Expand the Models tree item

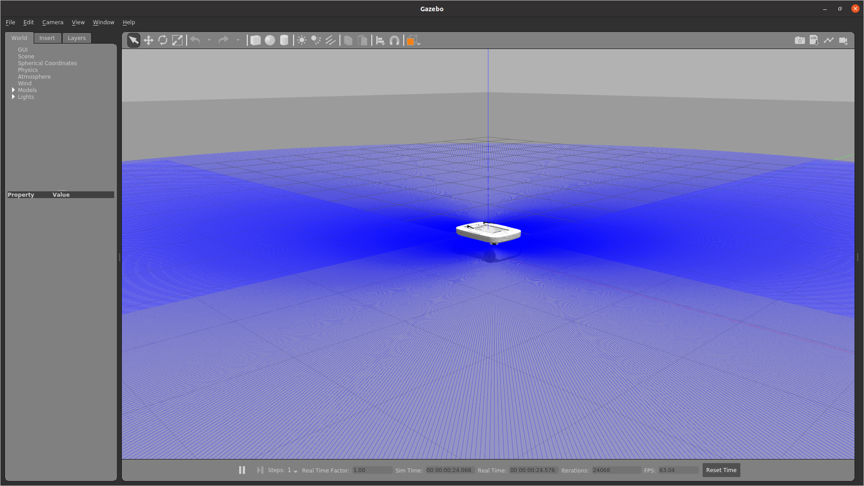(x=13, y=89)
